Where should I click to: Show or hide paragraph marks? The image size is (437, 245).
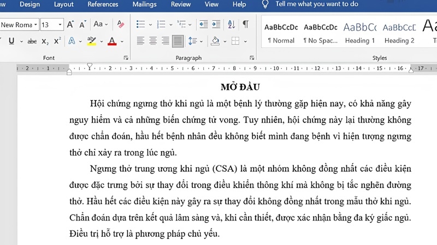tap(245, 24)
